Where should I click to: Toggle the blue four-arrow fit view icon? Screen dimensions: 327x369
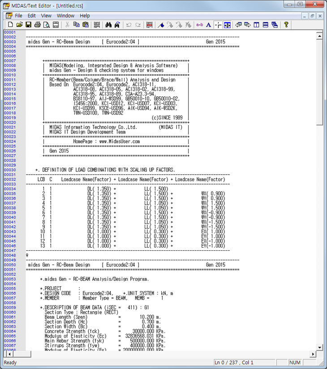point(228,25)
